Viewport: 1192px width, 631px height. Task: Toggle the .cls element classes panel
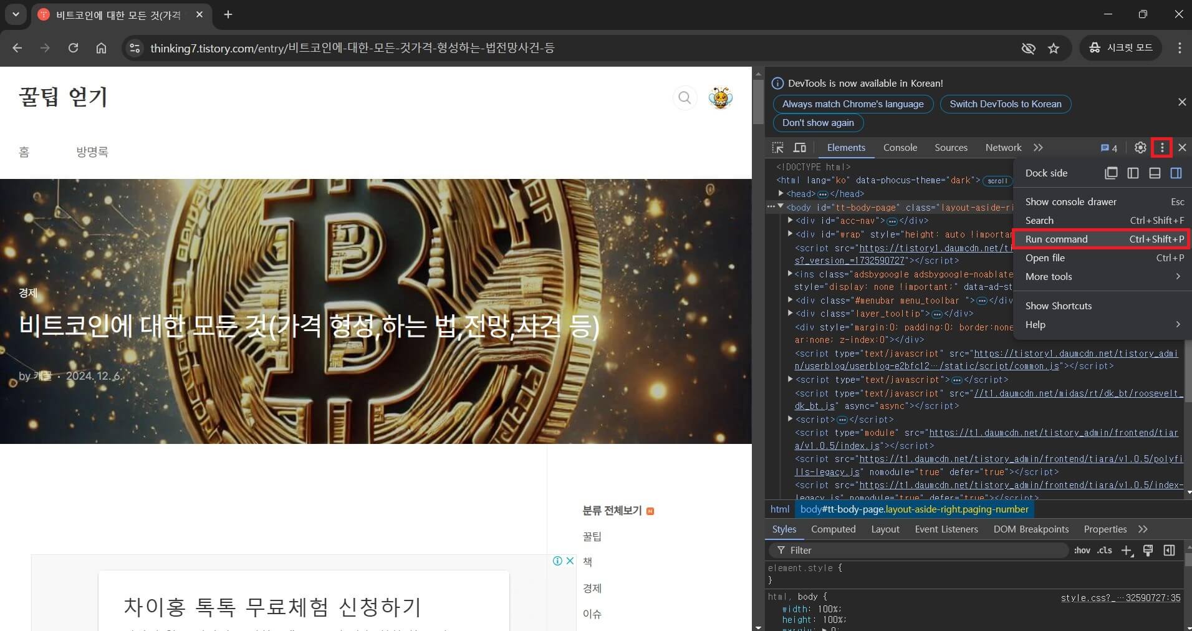click(x=1105, y=551)
